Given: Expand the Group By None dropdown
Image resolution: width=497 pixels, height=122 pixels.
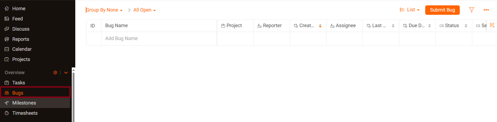Looking at the screenshot, I should coord(104,10).
